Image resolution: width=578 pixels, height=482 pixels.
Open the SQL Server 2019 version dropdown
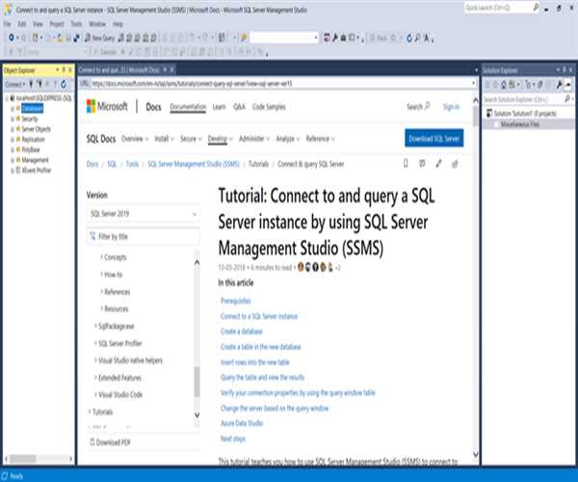click(143, 214)
